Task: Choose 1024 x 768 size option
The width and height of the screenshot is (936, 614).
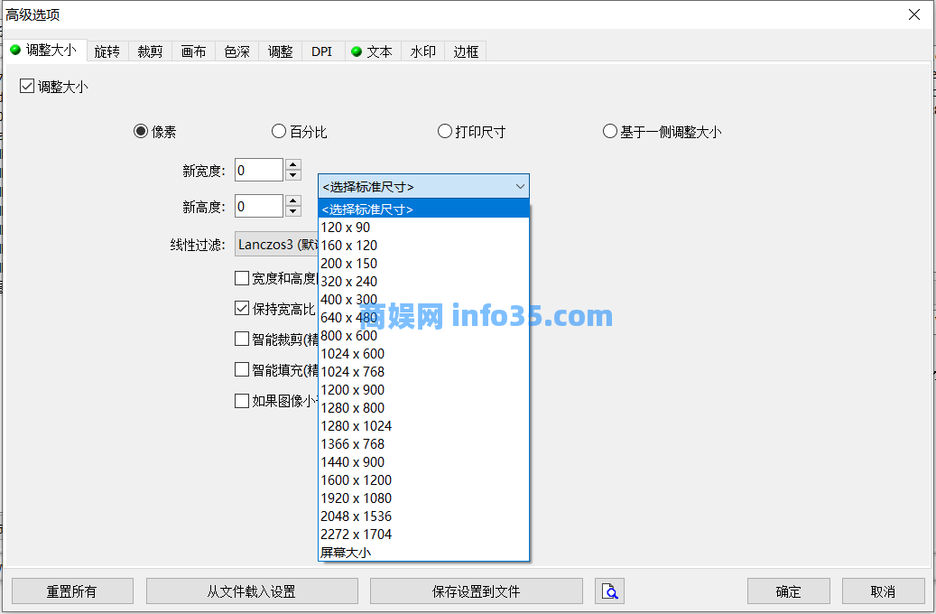Action: [352, 371]
